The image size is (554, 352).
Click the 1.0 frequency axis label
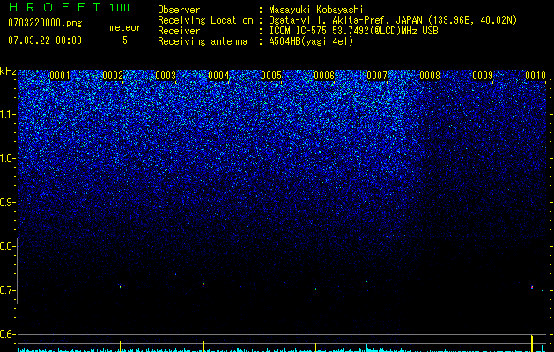[8, 158]
